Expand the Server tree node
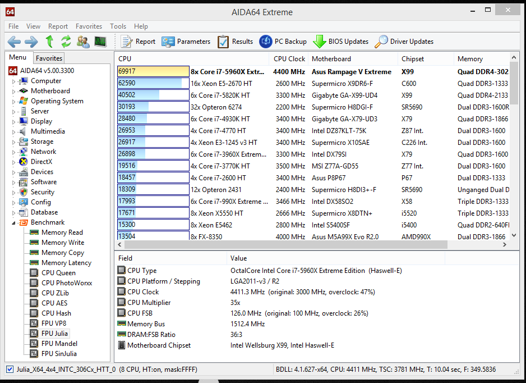The image size is (526, 383). pyautogui.click(x=13, y=112)
